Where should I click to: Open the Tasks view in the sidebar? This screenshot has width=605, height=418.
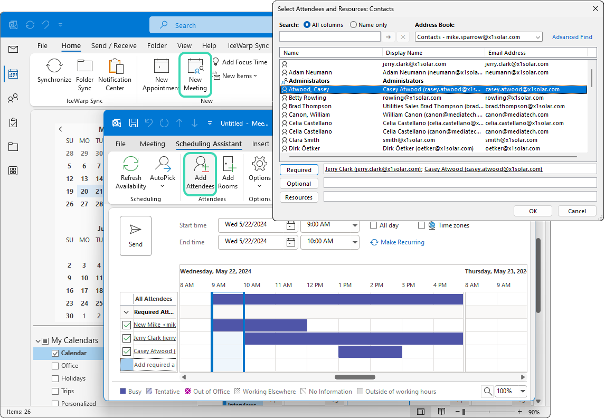[x=13, y=122]
